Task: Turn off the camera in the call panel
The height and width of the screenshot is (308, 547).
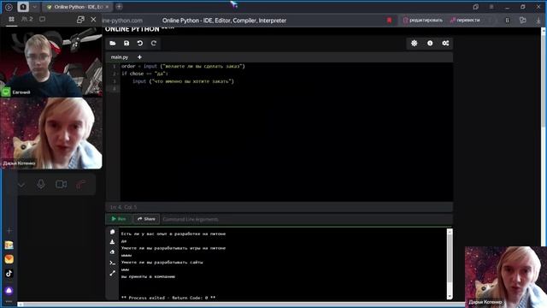Action: coord(61,184)
